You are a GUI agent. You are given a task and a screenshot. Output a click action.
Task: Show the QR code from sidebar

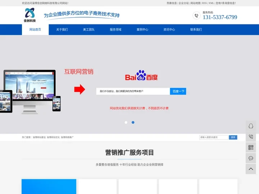pyautogui.click(x=251, y=148)
